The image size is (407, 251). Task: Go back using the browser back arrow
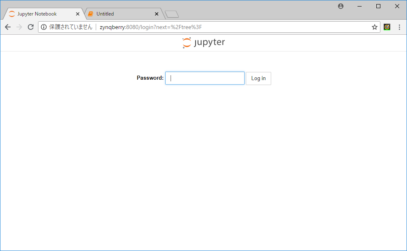(8, 27)
